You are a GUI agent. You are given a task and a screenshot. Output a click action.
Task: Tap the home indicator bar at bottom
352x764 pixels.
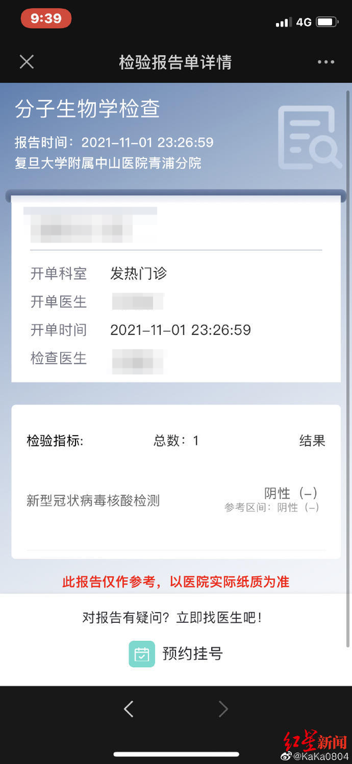[x=176, y=755]
